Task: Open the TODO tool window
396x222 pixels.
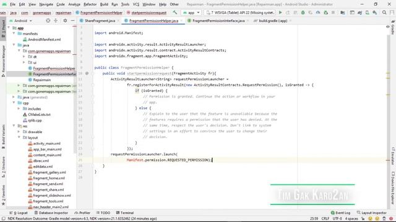Action: (x=103, y=213)
